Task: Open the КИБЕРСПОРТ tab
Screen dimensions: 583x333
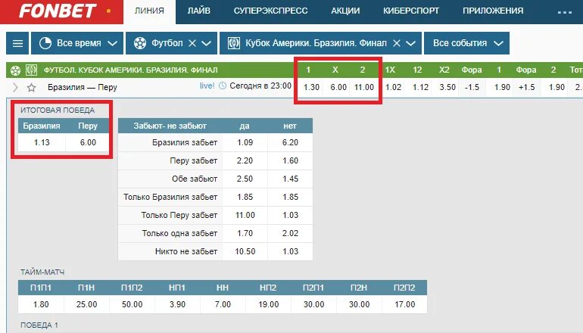Action: (x=411, y=11)
